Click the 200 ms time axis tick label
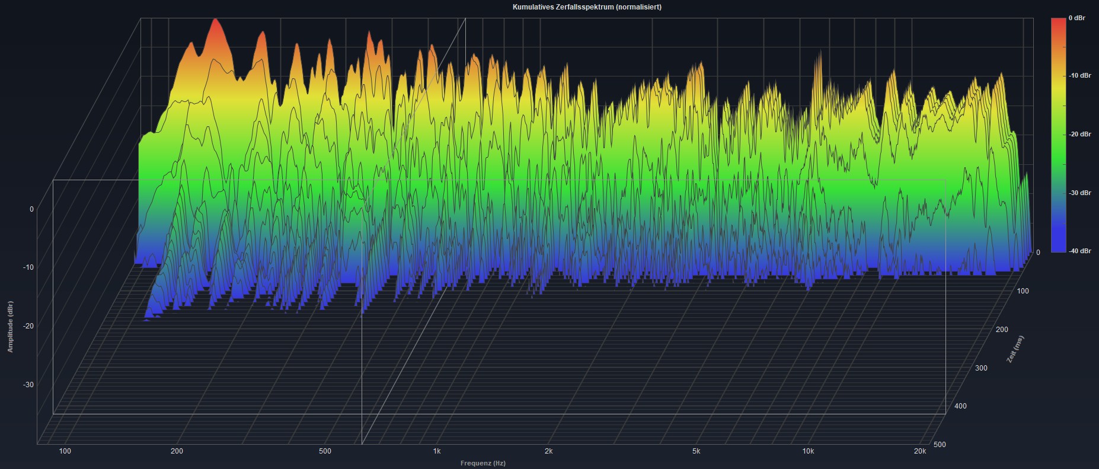Viewport: 1099px width, 469px height. coord(1001,330)
